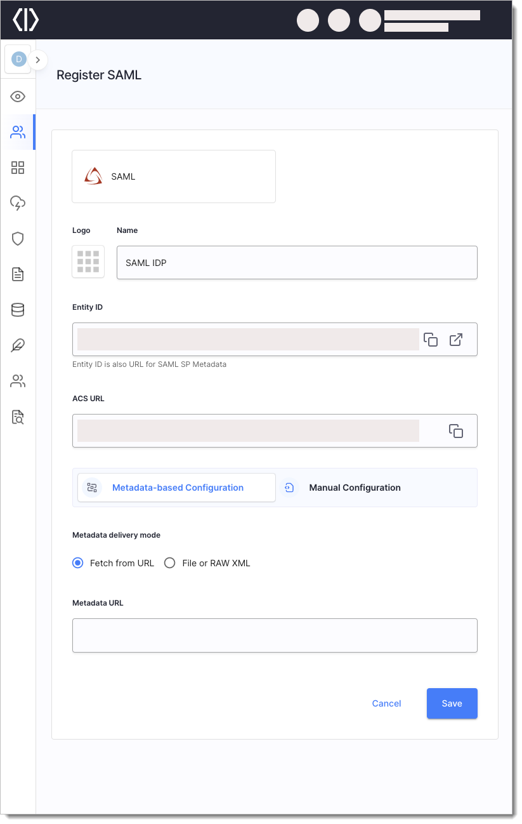This screenshot has width=522, height=824.
Task: Open the database cylinder icon in sidebar
Action: coord(18,310)
